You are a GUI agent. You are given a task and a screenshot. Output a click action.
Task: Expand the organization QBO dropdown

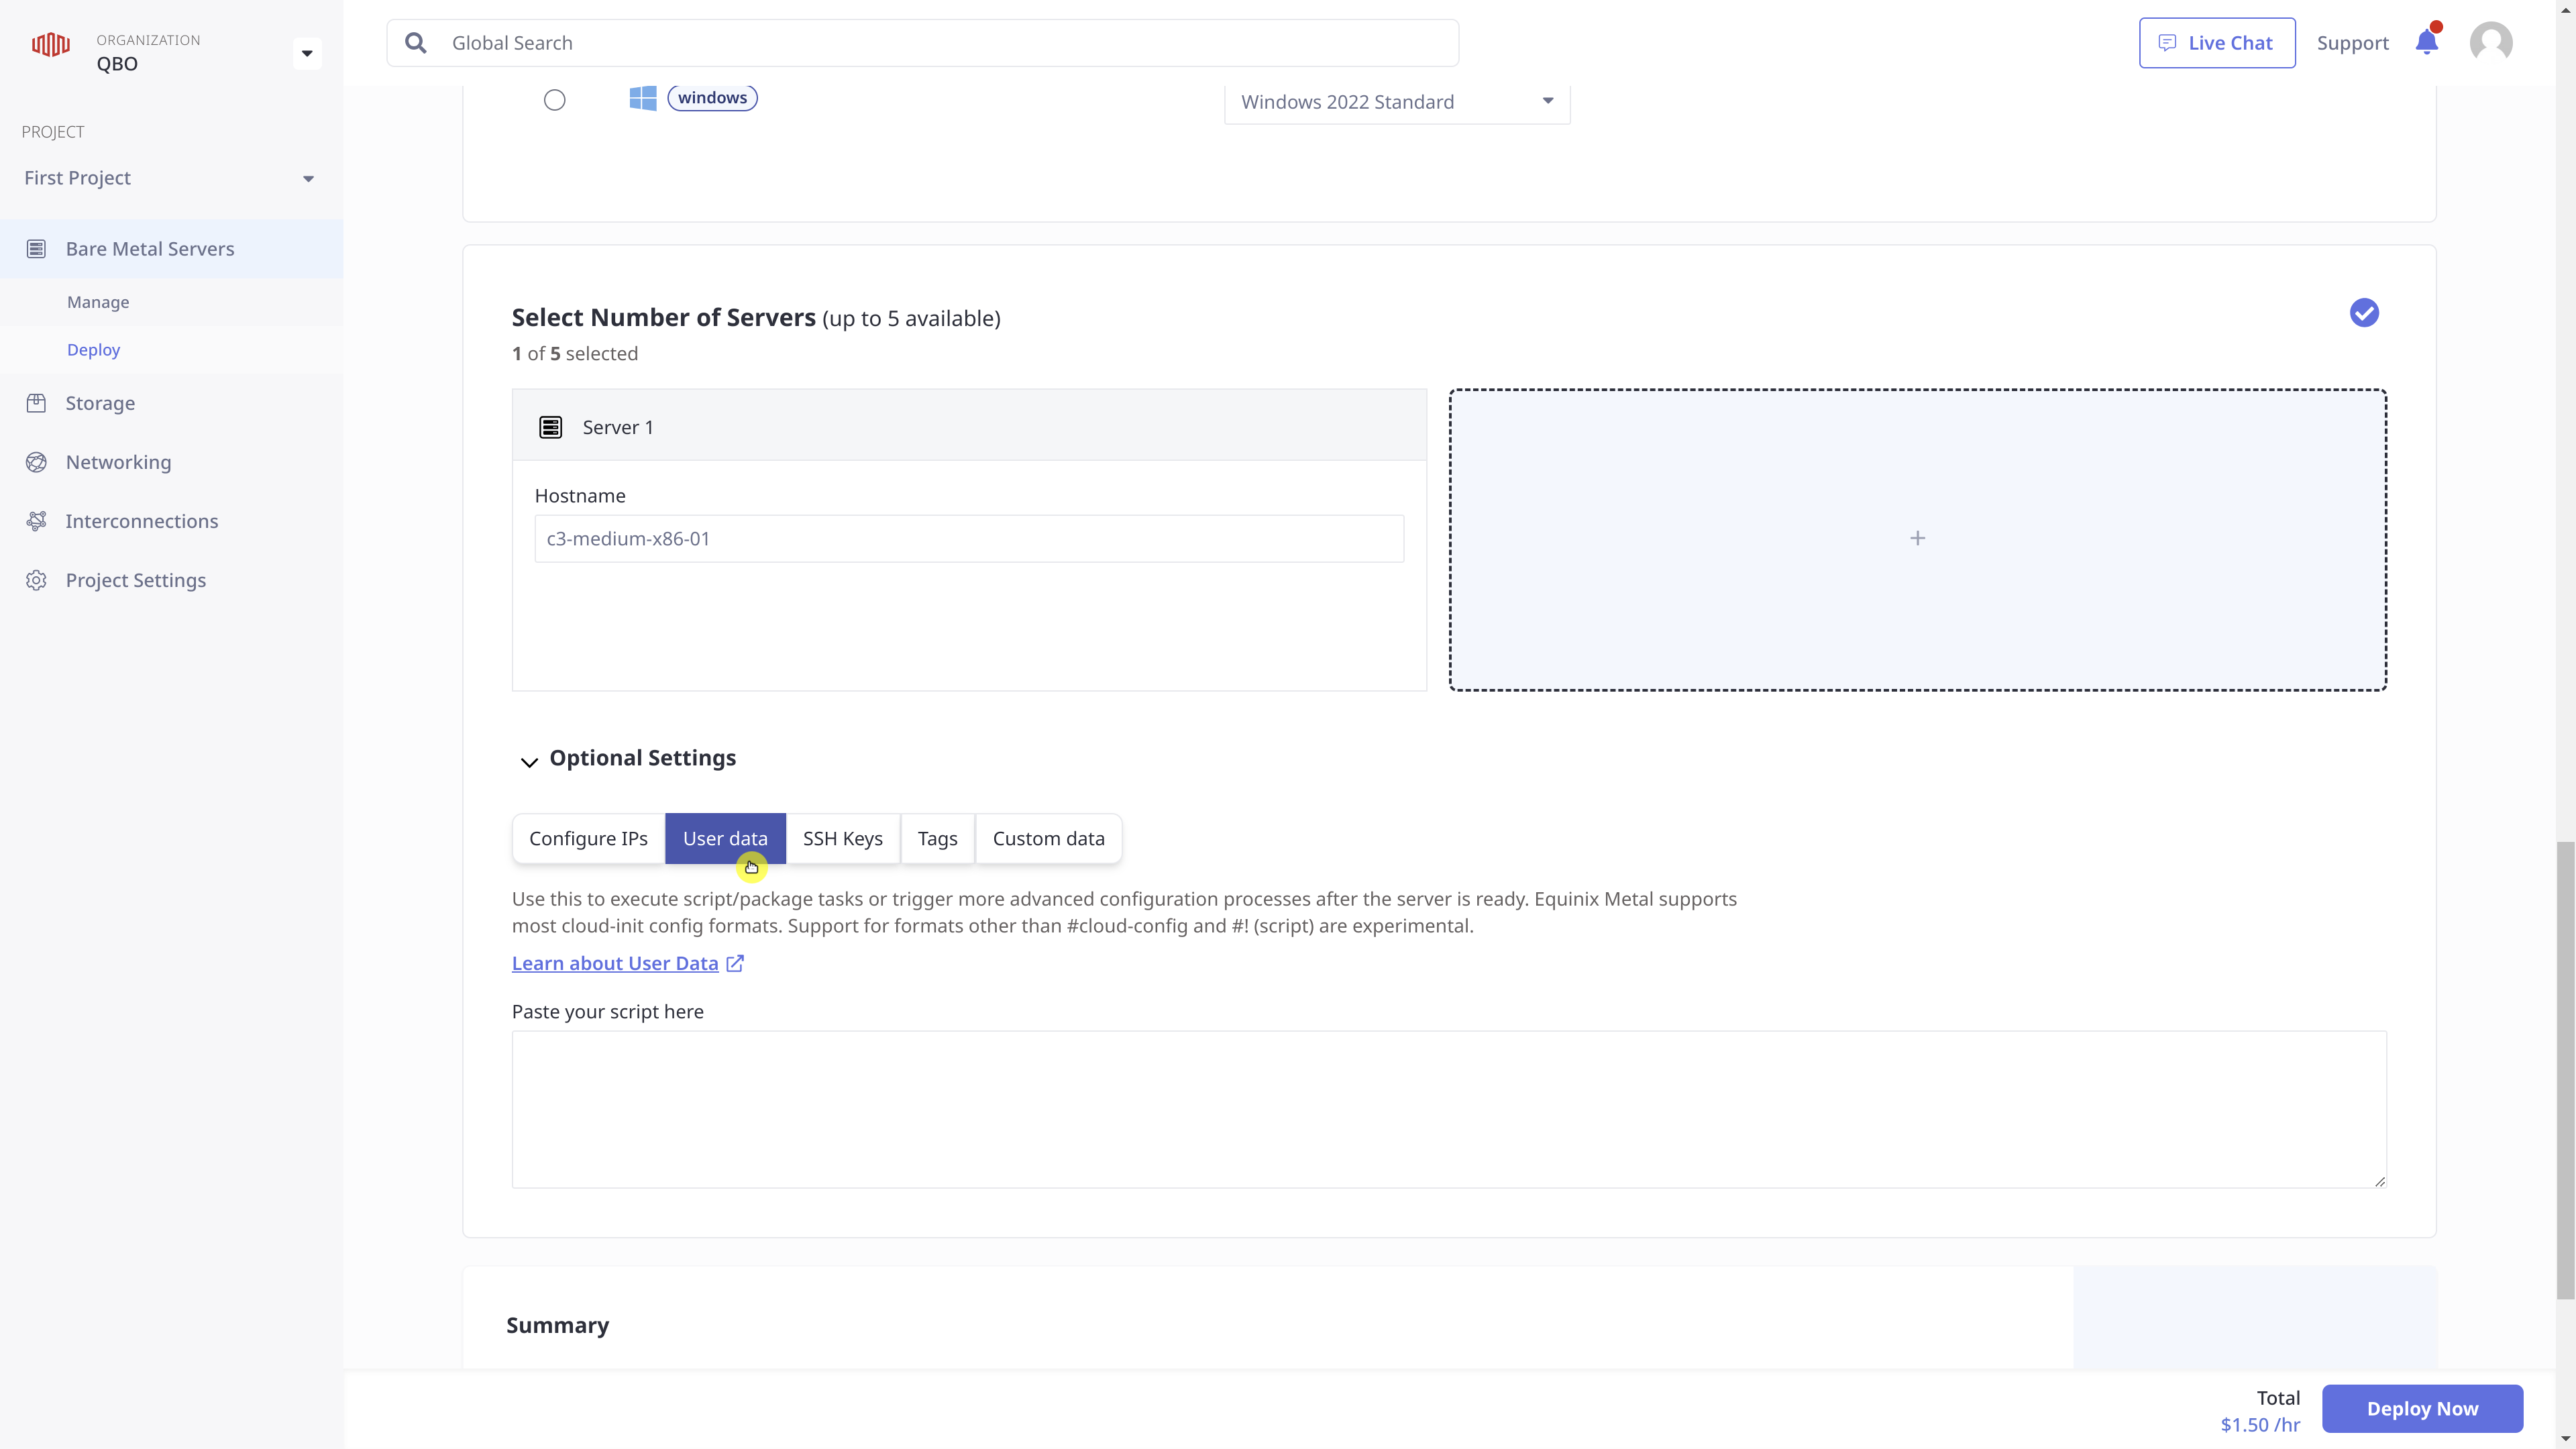pos(307,53)
